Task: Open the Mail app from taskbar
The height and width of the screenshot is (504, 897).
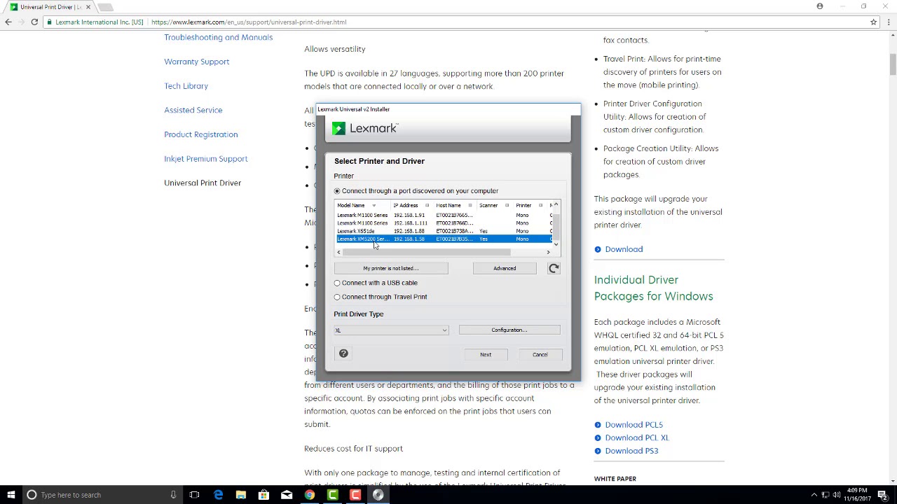Action: 287,495
